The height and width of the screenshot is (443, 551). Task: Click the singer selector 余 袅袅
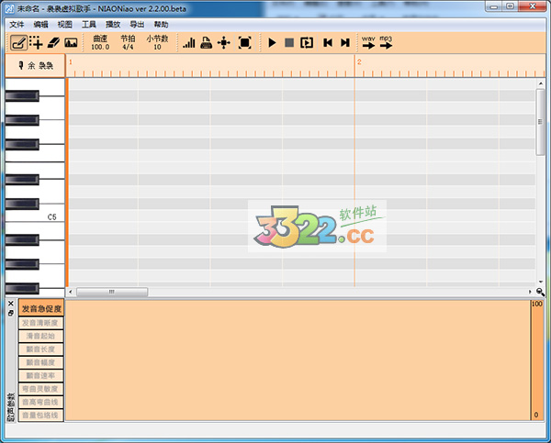point(35,66)
